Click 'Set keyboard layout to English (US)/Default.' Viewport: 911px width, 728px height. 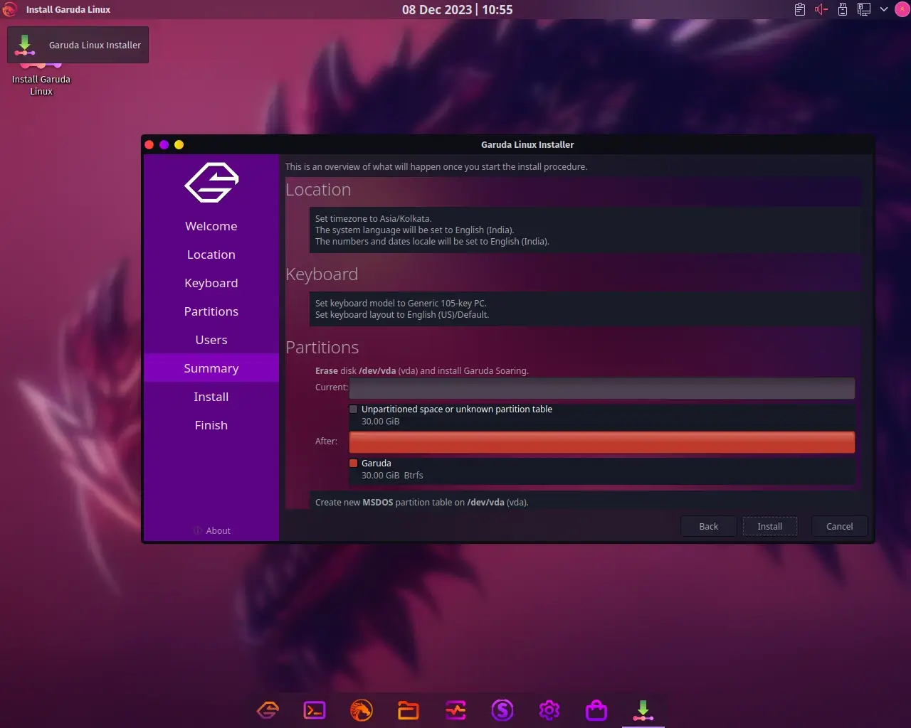(402, 314)
